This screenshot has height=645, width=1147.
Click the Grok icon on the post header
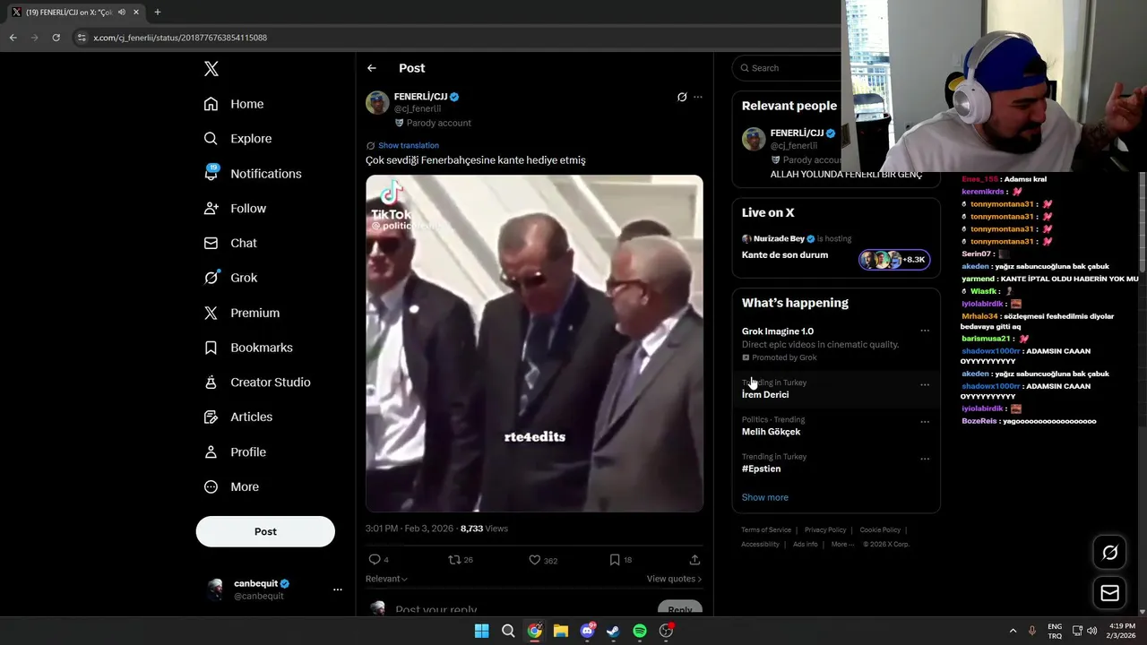[x=682, y=97]
